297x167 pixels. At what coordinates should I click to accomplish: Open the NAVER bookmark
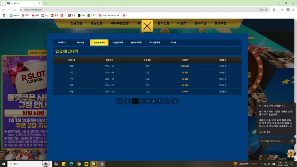15,15
